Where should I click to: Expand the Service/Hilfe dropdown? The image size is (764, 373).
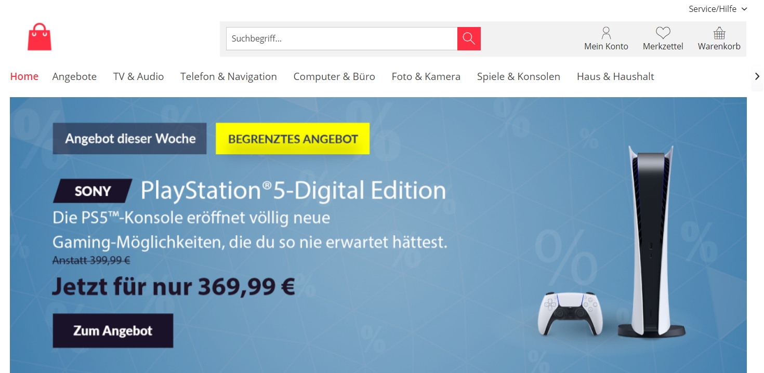pos(718,9)
